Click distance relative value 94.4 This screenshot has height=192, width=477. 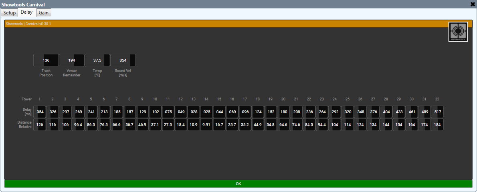pos(321,124)
